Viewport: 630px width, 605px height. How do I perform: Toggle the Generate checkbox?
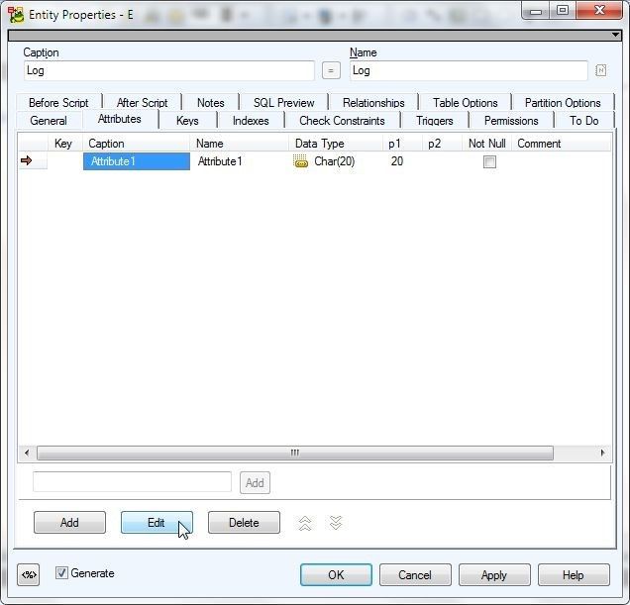[x=61, y=573]
